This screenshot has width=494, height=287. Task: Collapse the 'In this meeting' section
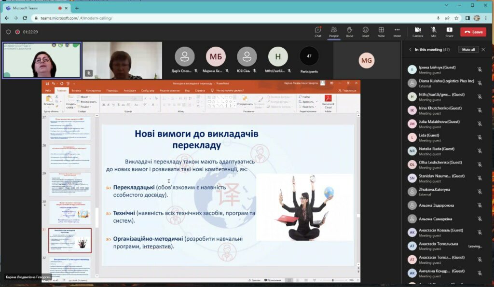coord(410,50)
